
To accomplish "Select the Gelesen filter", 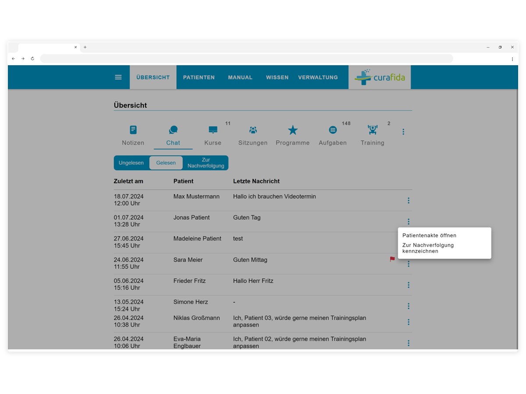I will point(166,163).
